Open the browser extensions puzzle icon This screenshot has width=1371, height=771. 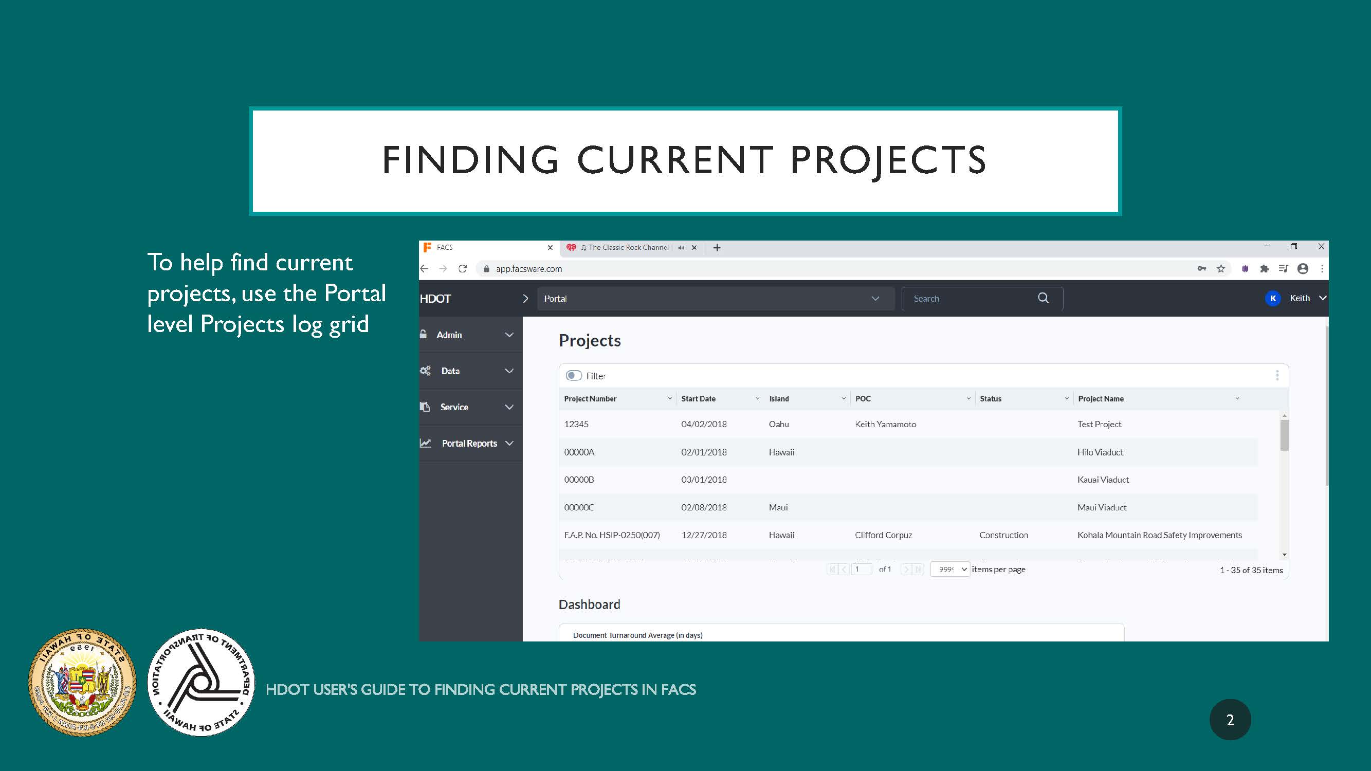pos(1265,269)
